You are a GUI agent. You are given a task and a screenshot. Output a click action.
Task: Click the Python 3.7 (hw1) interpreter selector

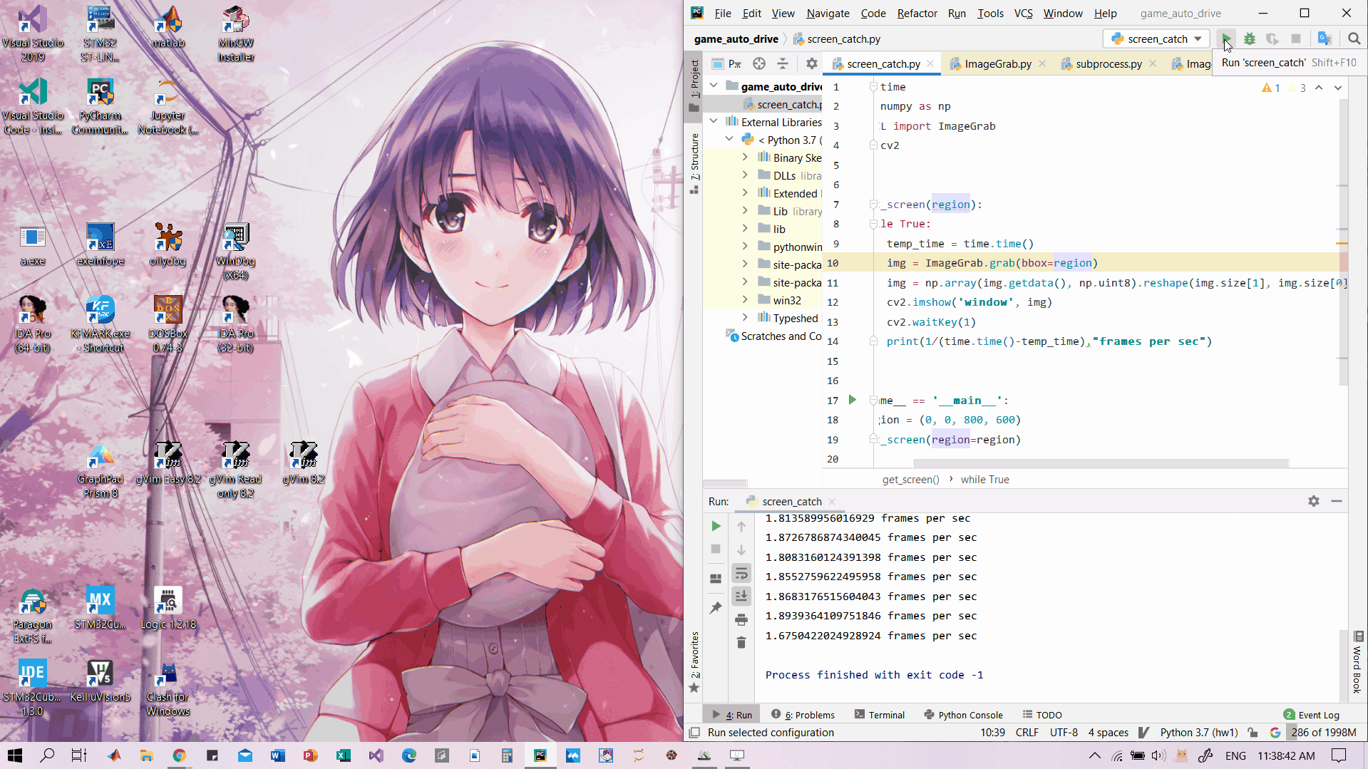1198,733
